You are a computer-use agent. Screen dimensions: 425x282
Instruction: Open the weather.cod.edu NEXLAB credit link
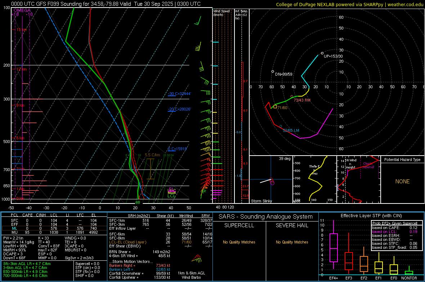(x=350, y=4)
